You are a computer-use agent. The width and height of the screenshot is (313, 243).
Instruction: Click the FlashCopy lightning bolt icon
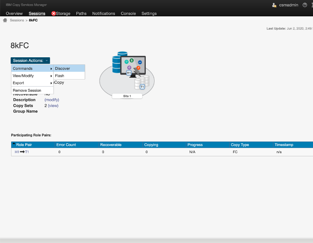point(137,72)
